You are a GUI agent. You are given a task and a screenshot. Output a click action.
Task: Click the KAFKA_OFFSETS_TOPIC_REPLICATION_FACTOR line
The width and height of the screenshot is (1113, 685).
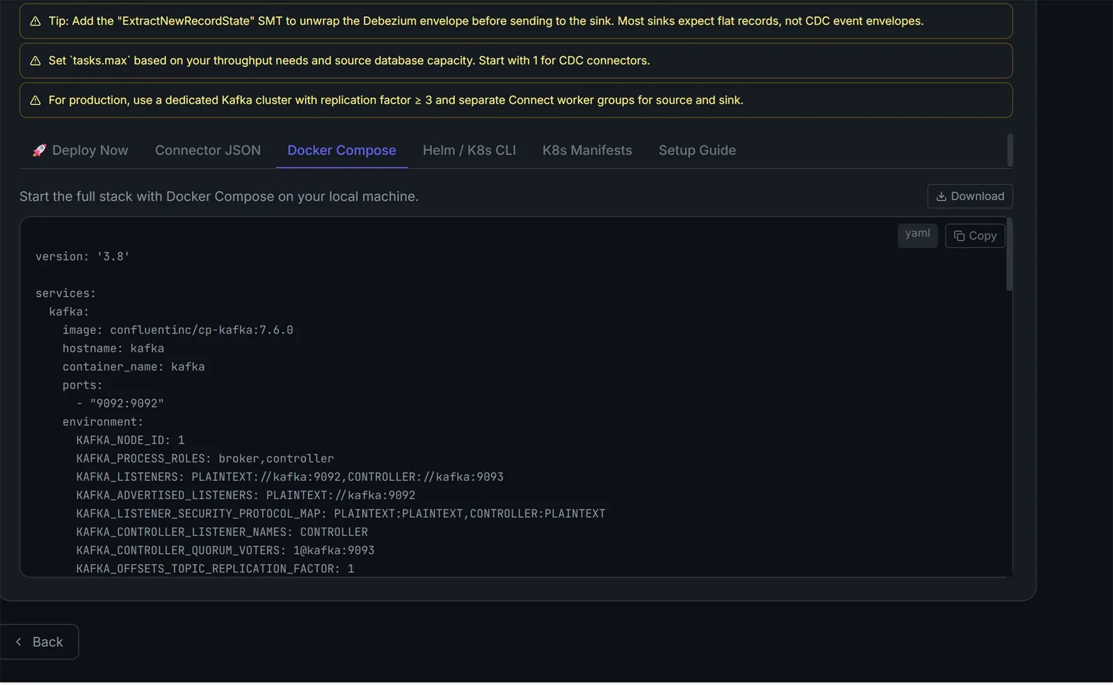point(215,569)
